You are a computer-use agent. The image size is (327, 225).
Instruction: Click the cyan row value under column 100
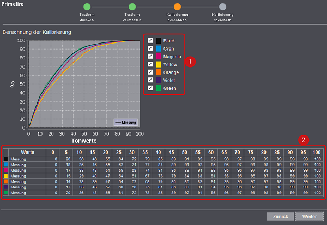tap(317, 165)
